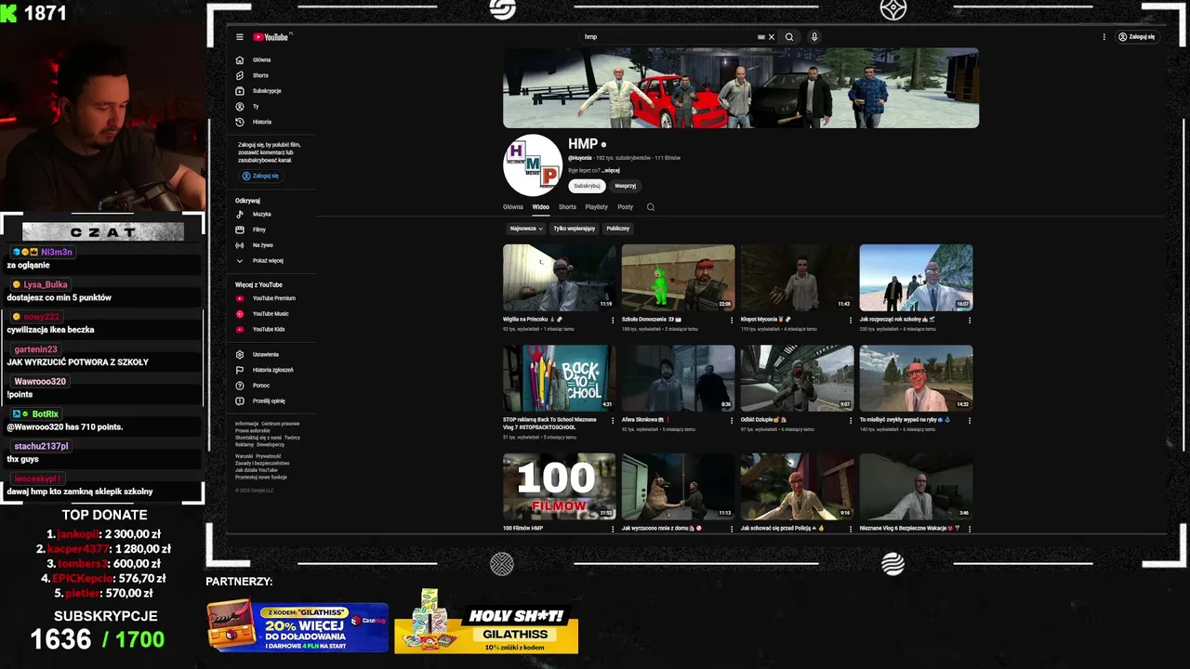Viewport: 1190px width, 669px height.
Task: Click title 'To miałbyć zwykły wypad na ryby'
Action: click(x=906, y=420)
